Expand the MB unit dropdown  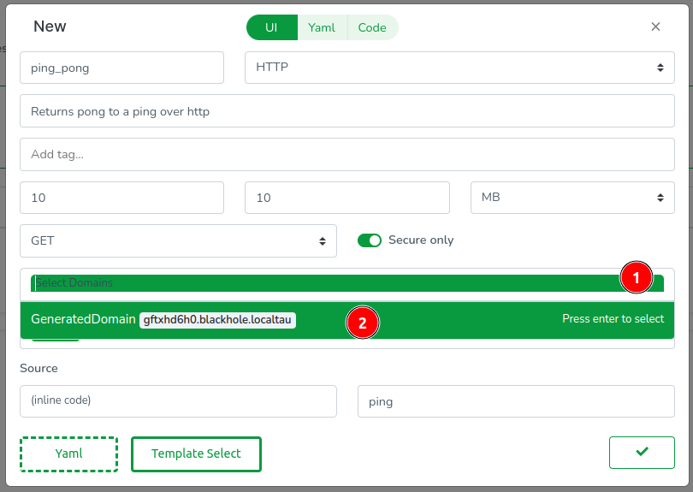pos(572,198)
